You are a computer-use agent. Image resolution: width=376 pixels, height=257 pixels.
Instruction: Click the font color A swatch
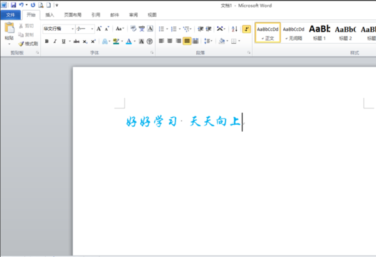(128, 41)
